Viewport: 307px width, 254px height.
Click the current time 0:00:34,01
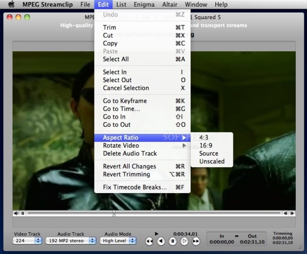185,234
